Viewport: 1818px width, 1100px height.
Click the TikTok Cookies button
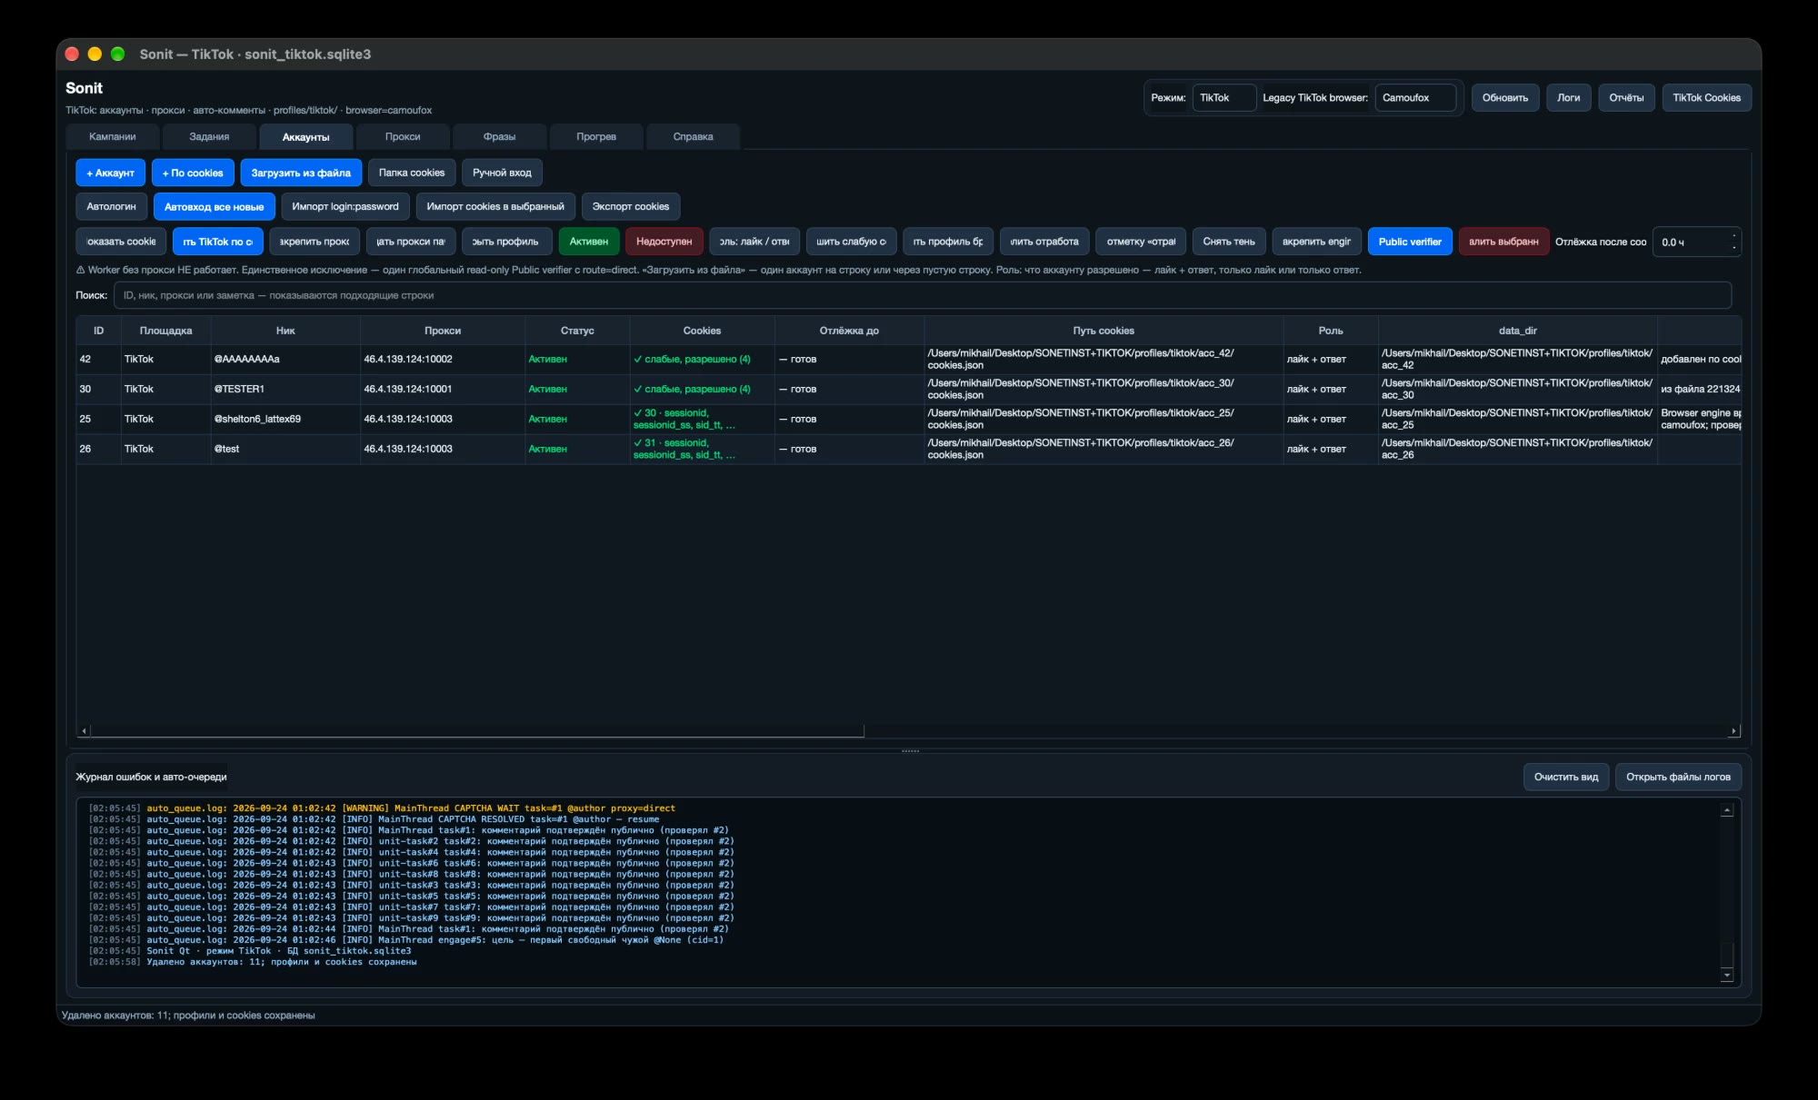[x=1706, y=97]
